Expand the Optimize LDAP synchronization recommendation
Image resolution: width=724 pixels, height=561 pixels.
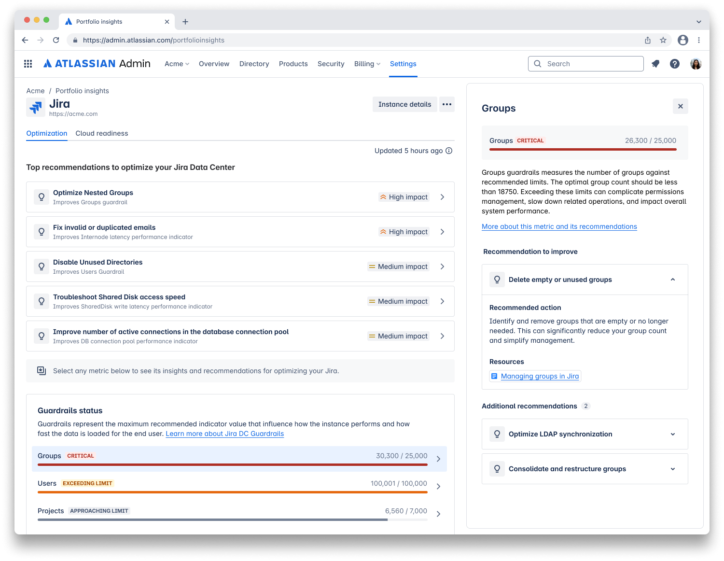pos(672,434)
